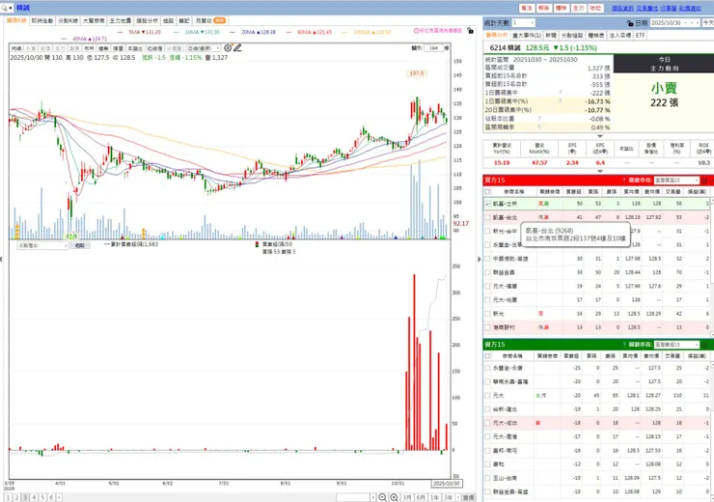This screenshot has width=714, height=502.
Task: Tick the checkbox for 港商野村
Action: tap(487, 327)
